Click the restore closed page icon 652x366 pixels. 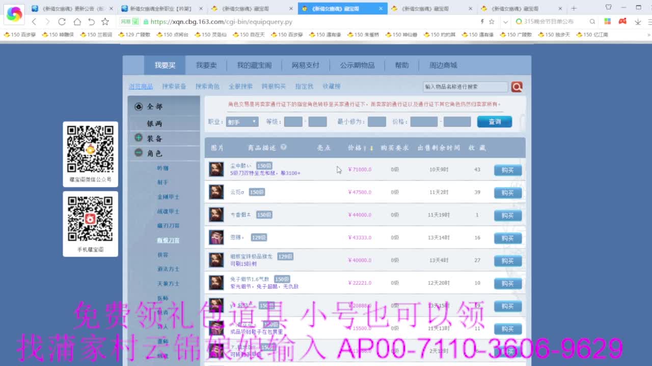point(91,22)
